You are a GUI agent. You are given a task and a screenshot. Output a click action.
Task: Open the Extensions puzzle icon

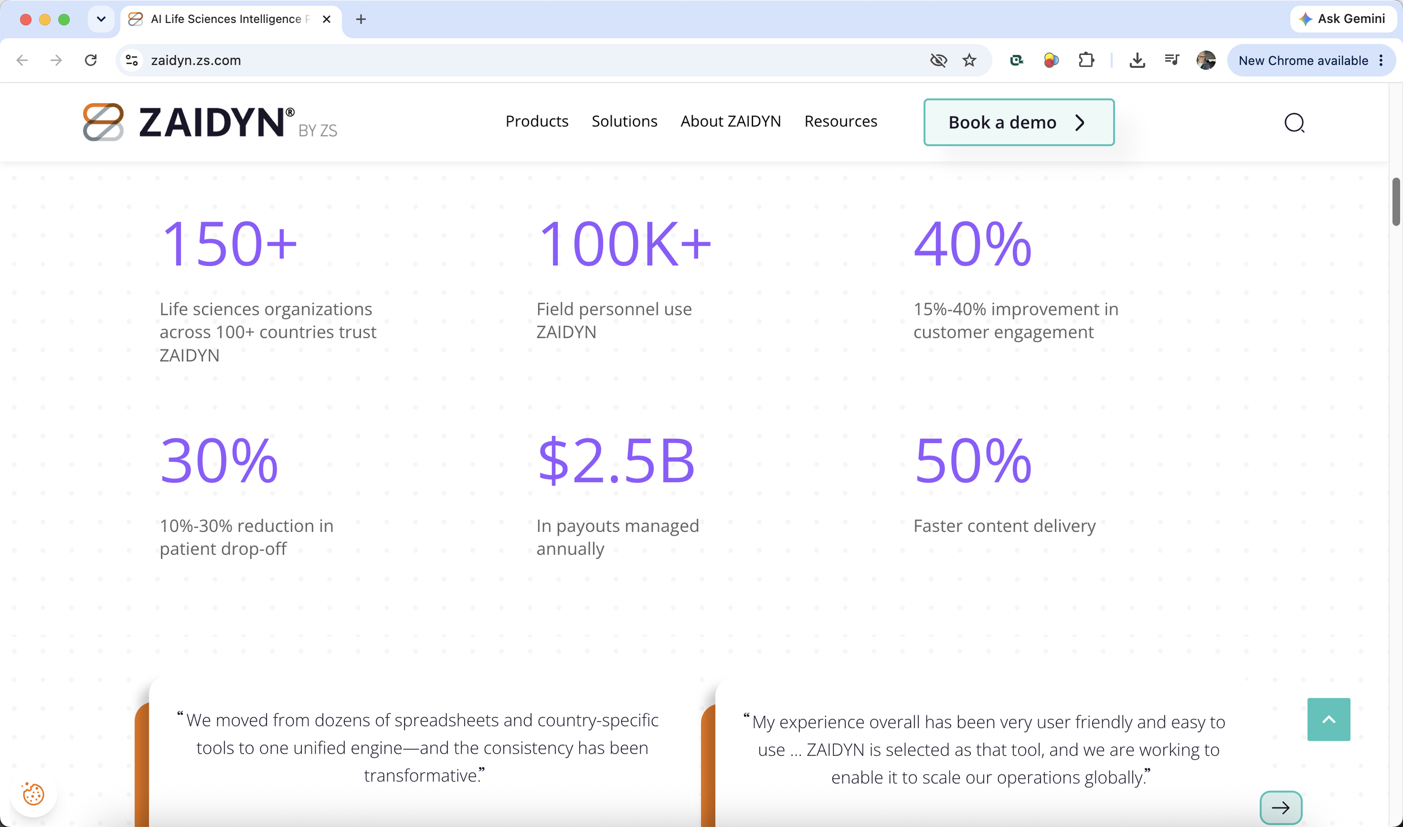click(1086, 60)
